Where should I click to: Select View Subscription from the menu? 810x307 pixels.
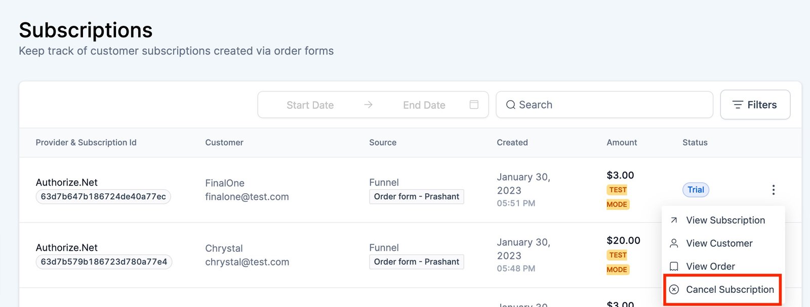pos(725,220)
